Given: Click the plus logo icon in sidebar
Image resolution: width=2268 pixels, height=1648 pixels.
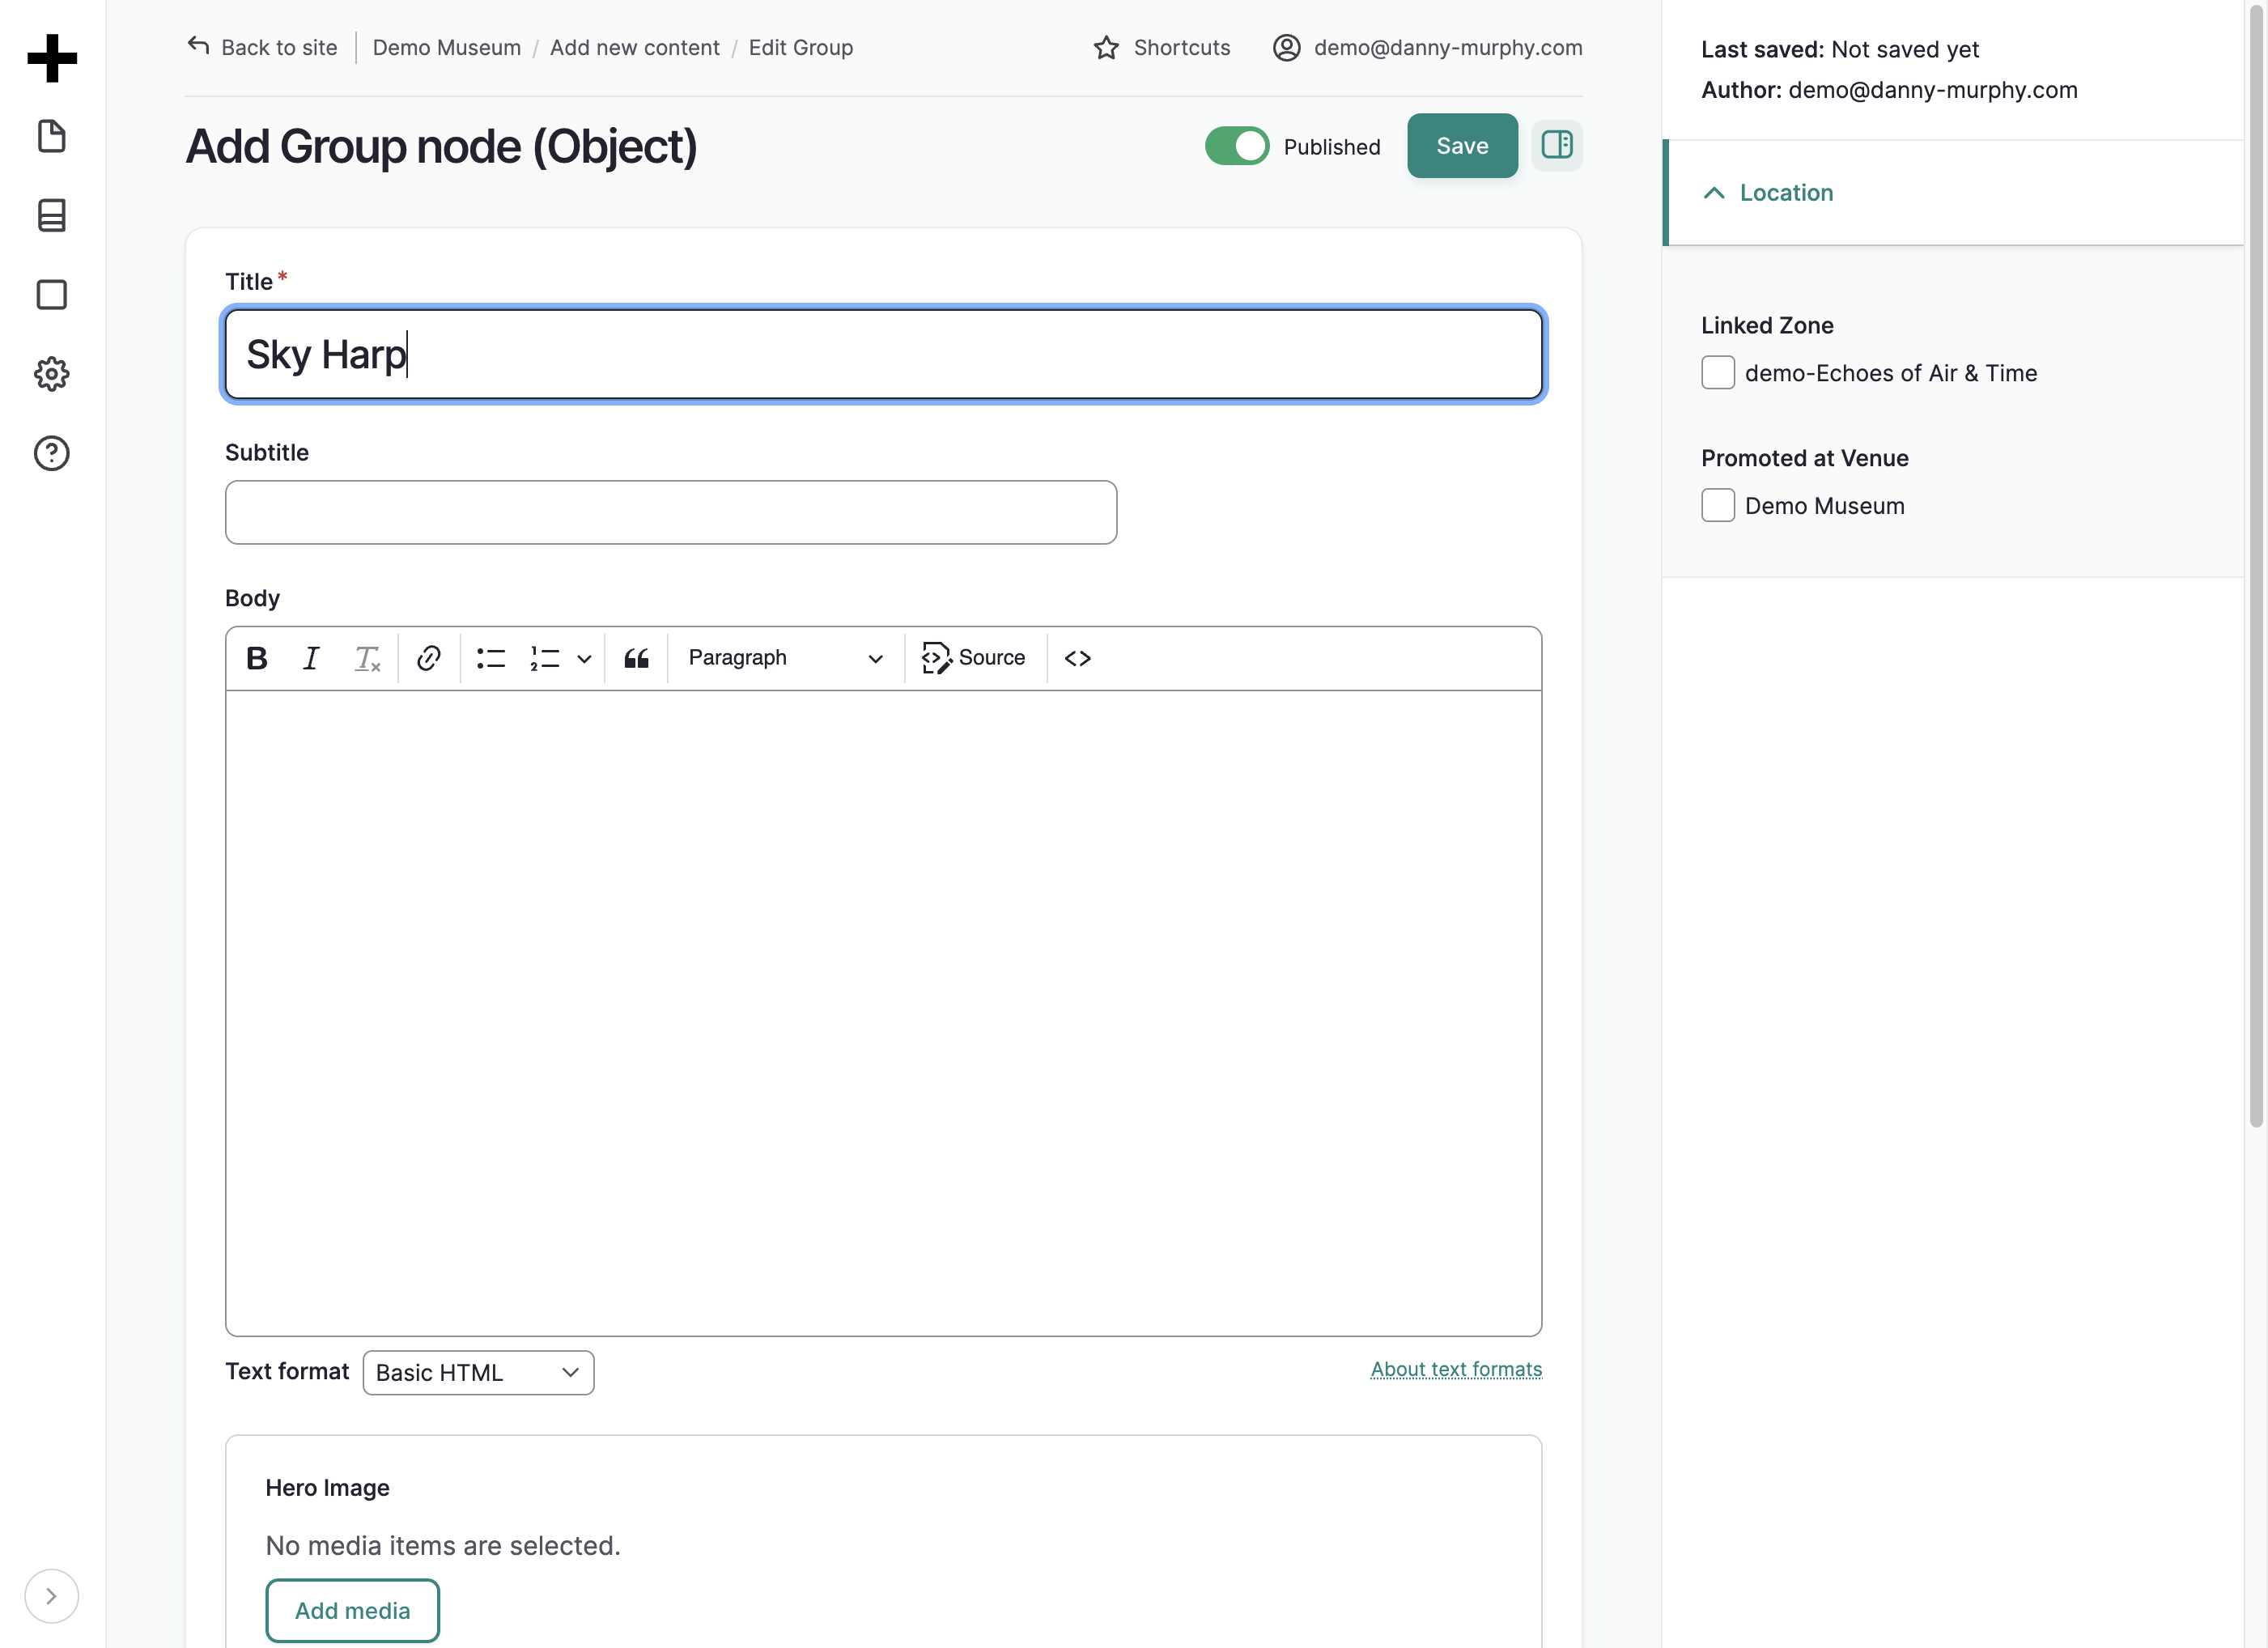Looking at the screenshot, I should tap(52, 58).
